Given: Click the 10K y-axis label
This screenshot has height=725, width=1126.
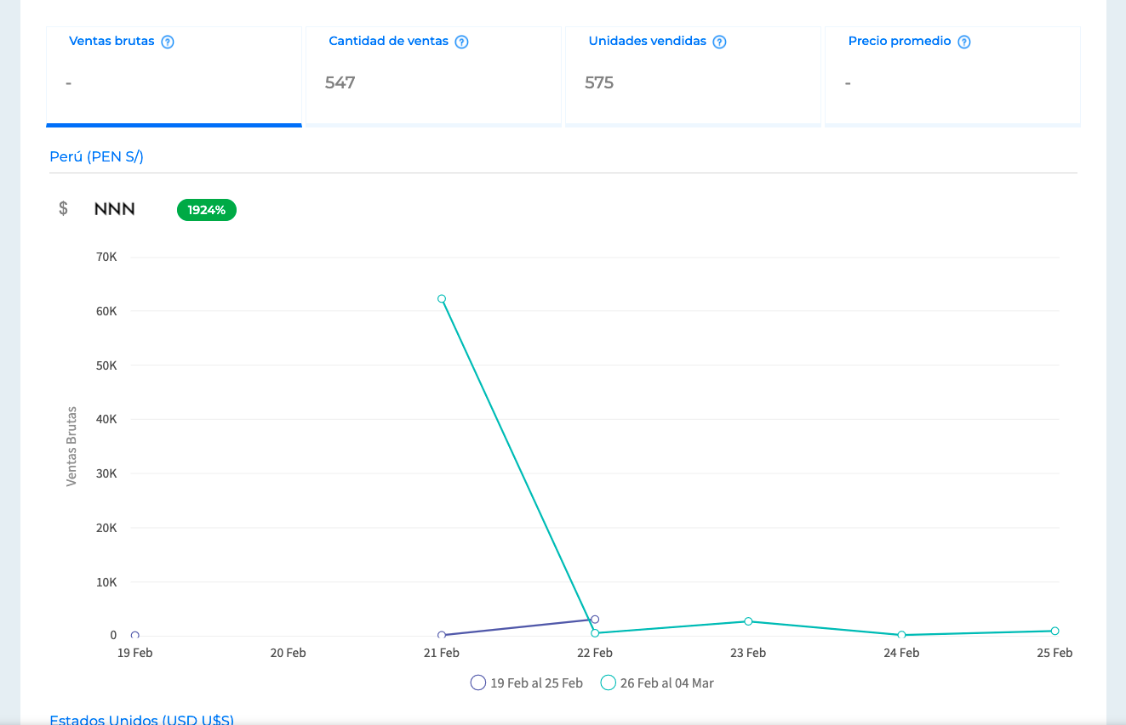Looking at the screenshot, I should click(x=107, y=582).
